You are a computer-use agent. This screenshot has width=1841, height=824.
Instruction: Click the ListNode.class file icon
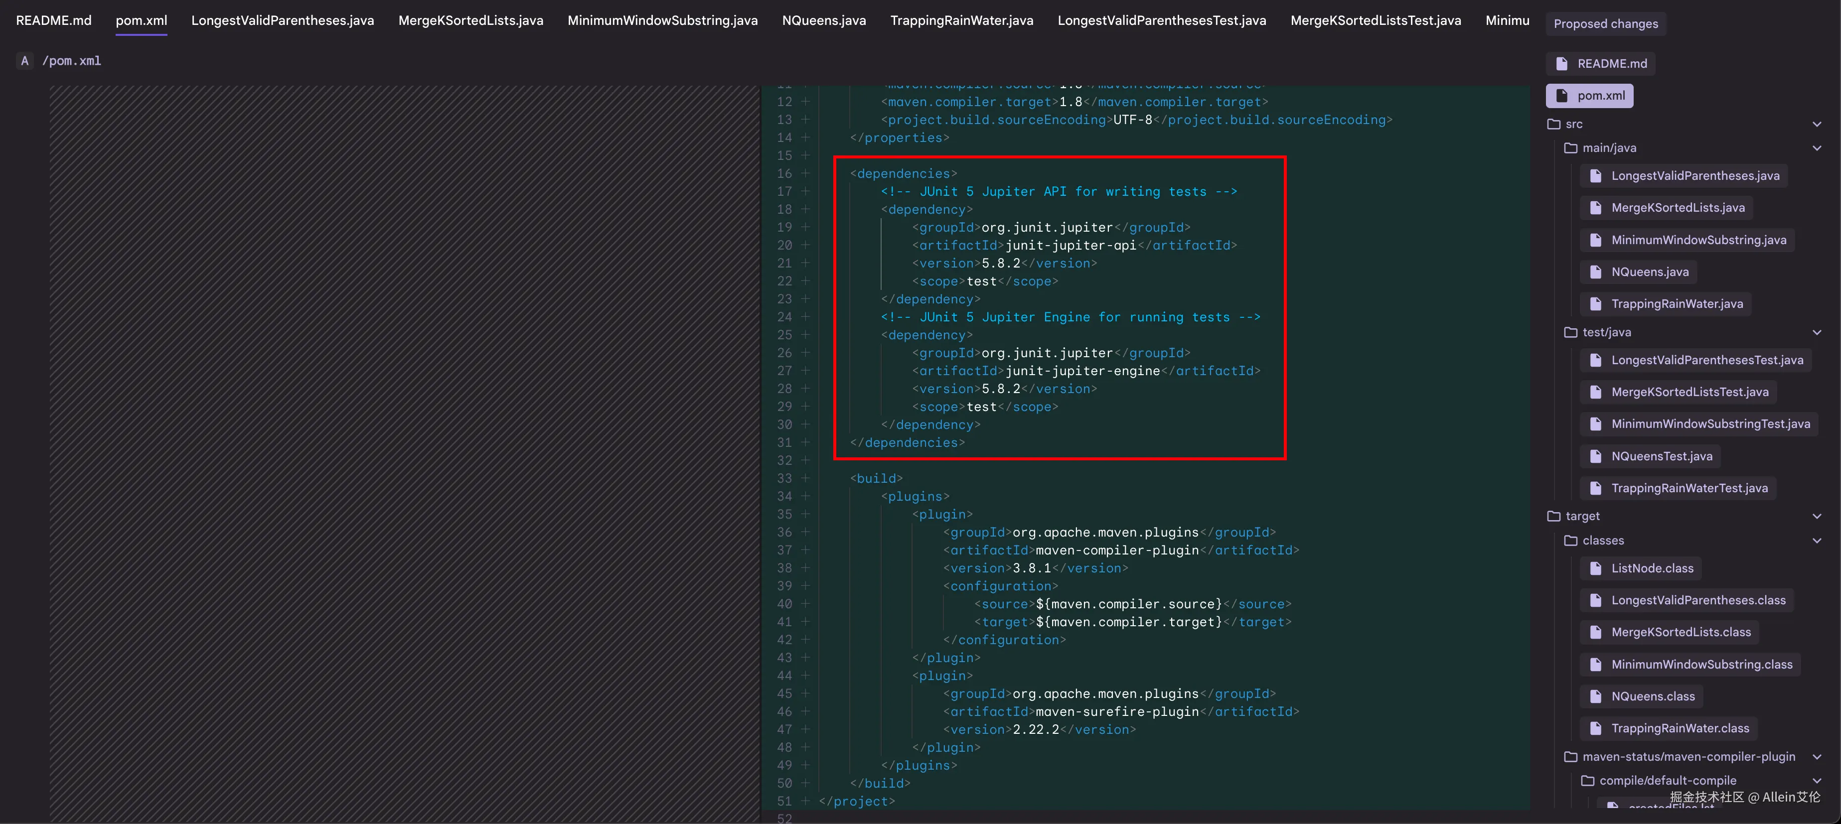[x=1595, y=568]
